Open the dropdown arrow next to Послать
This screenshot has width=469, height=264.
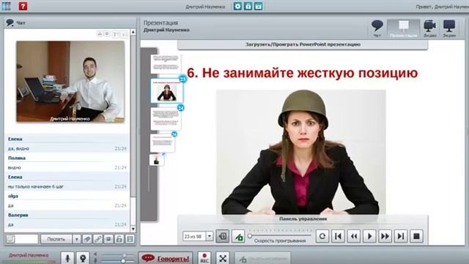76,239
